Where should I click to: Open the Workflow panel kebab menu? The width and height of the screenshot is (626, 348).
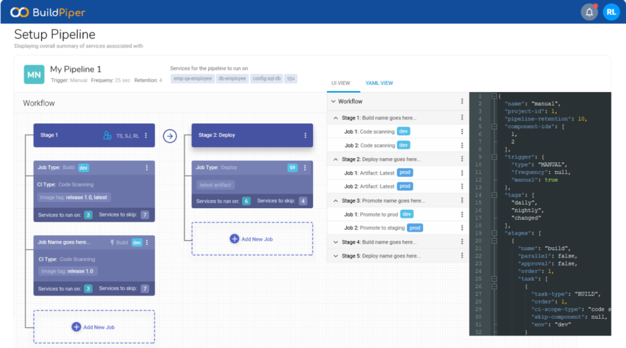(x=462, y=101)
